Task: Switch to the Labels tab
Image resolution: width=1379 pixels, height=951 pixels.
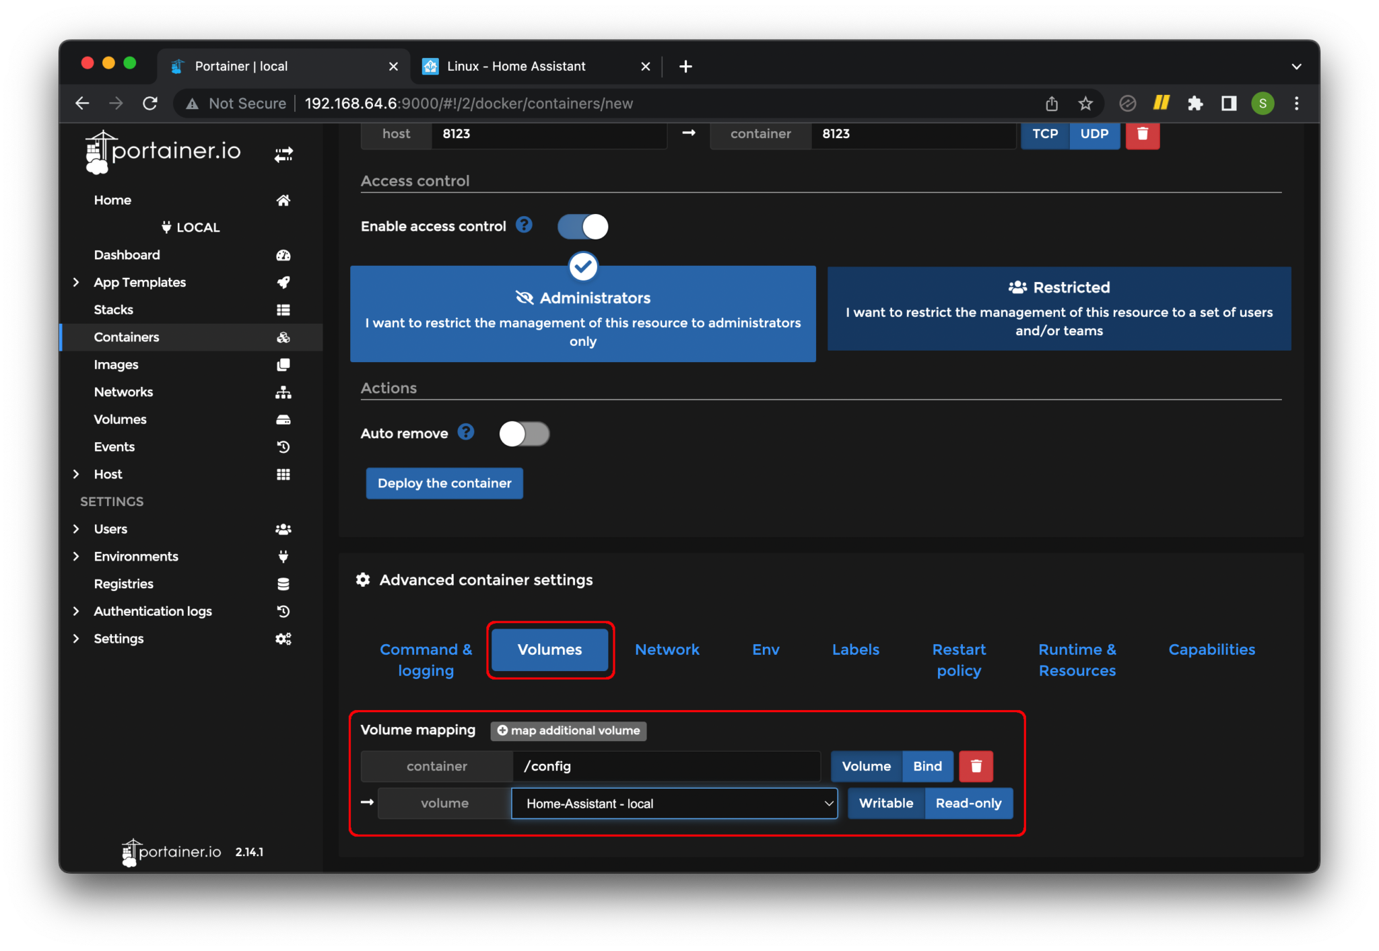Action: coord(855,649)
